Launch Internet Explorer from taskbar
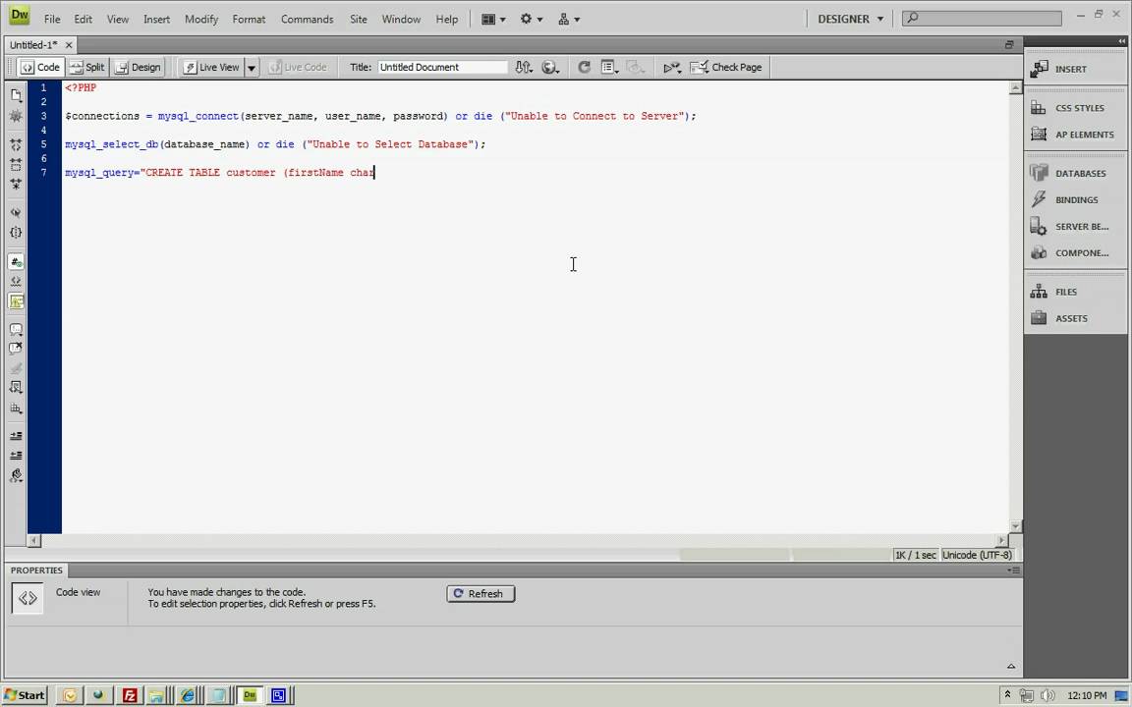The width and height of the screenshot is (1132, 707). coord(188,695)
